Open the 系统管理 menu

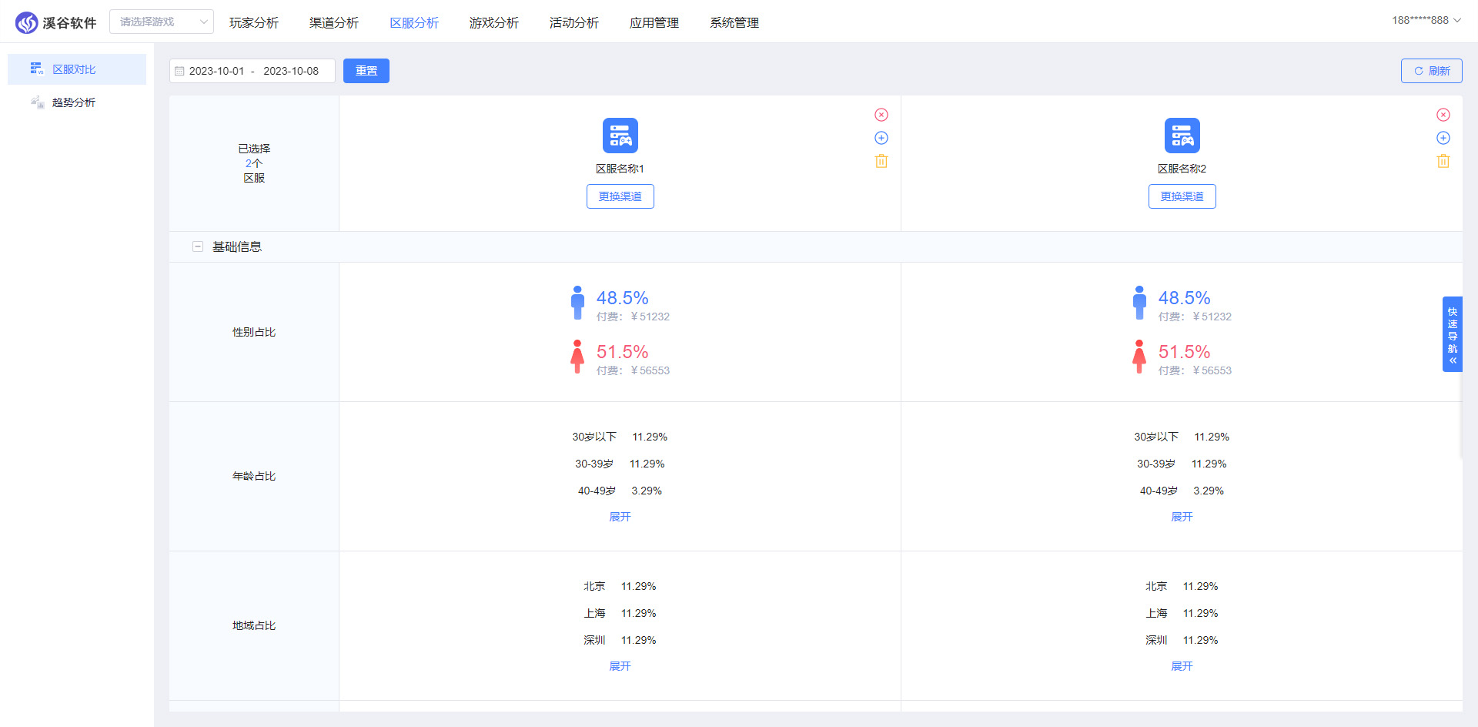[734, 23]
